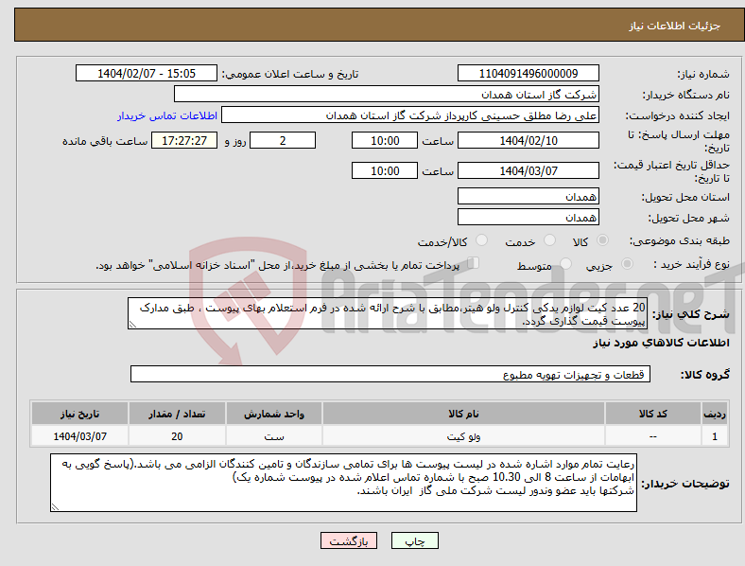
Task: Click the delivery province field همدان
Action: (528, 196)
